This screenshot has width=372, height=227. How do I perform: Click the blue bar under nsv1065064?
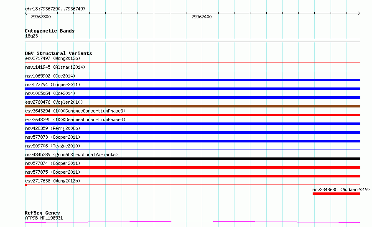click(192, 97)
